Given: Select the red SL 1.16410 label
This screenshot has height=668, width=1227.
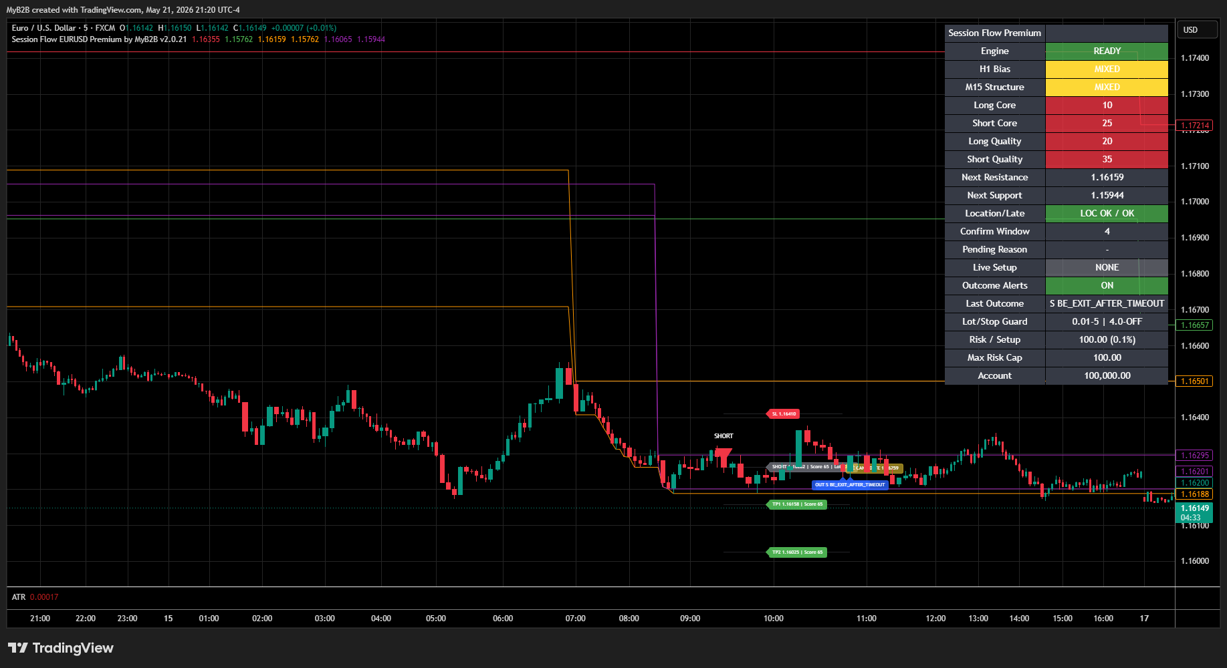Looking at the screenshot, I should (x=782, y=414).
